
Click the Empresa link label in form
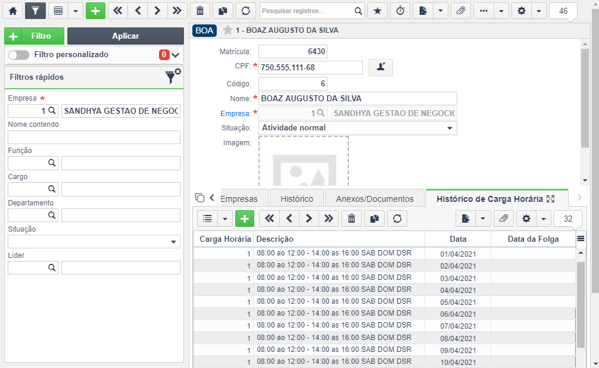(235, 114)
